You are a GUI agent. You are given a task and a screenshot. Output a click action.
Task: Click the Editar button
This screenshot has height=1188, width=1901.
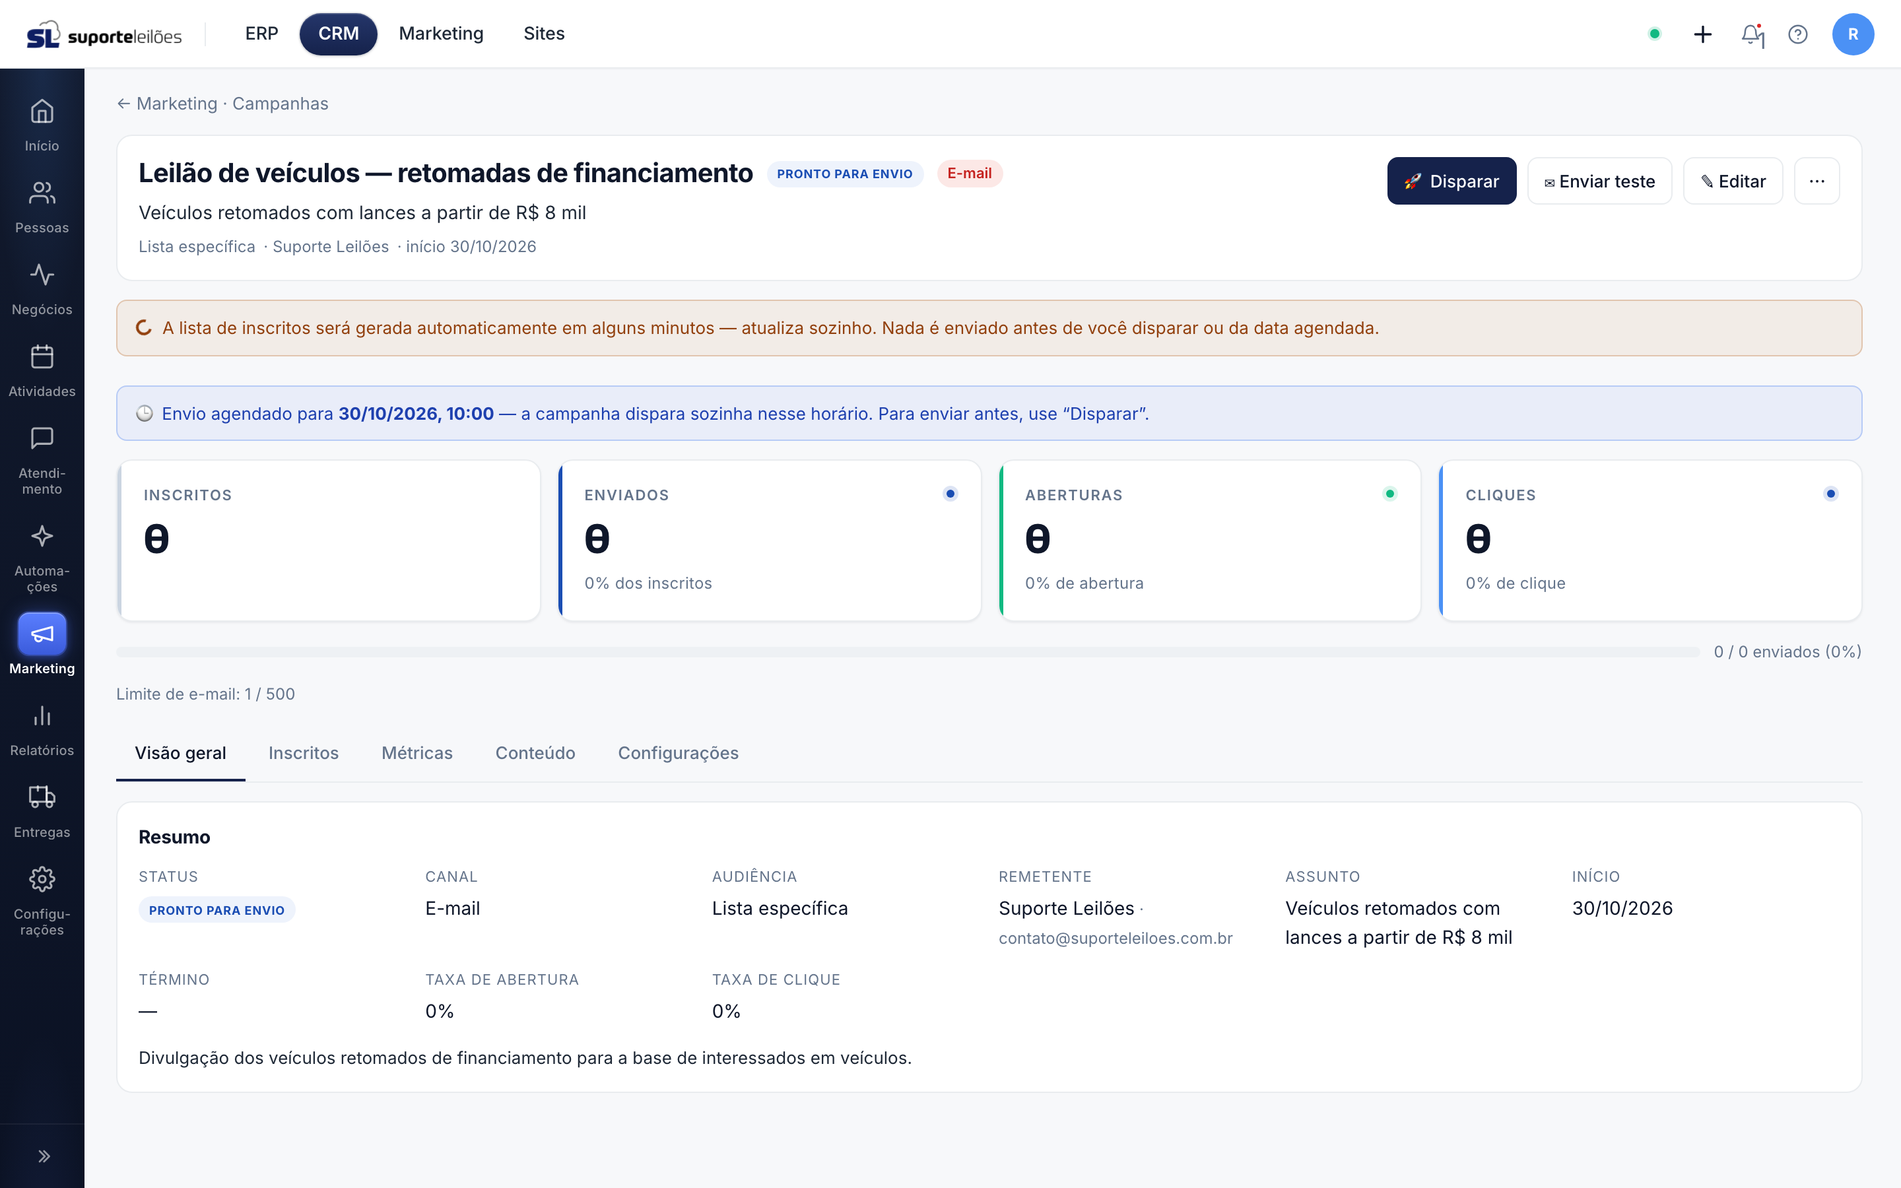(x=1732, y=181)
